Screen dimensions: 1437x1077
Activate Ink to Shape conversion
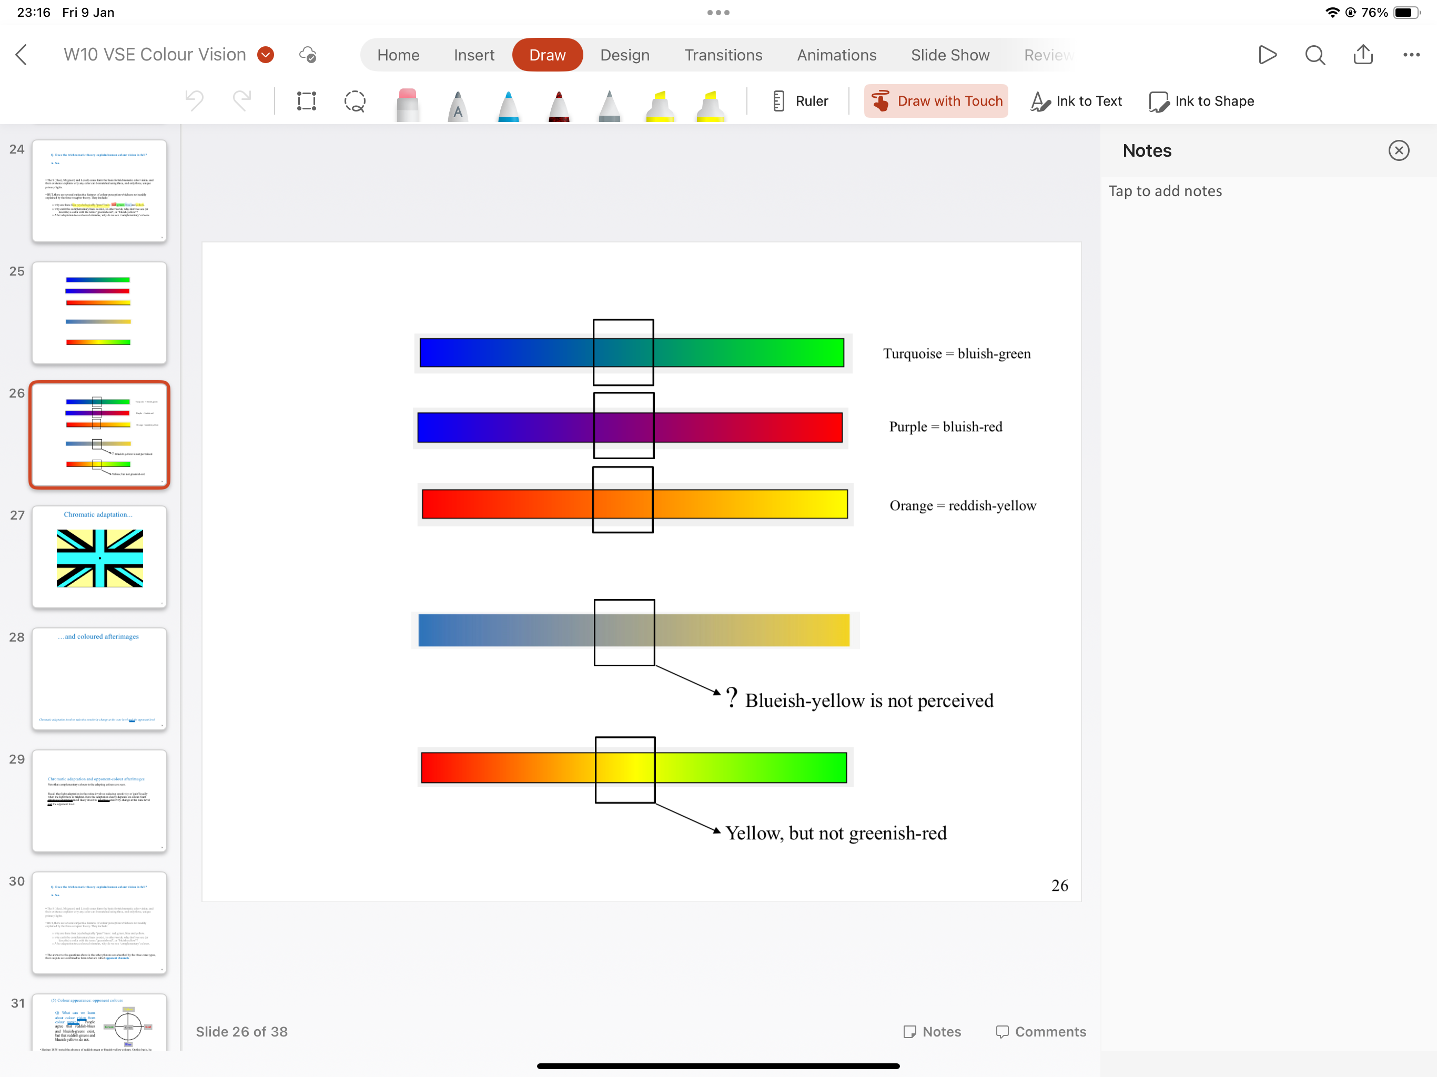1201,100
